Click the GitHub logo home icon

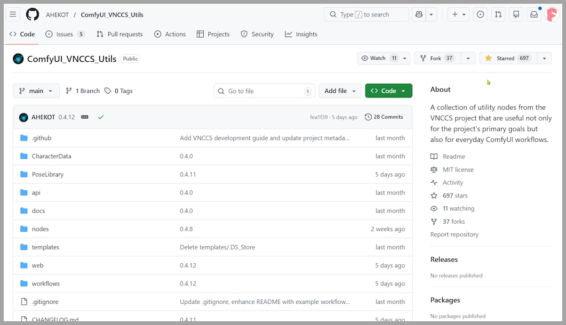(x=32, y=15)
